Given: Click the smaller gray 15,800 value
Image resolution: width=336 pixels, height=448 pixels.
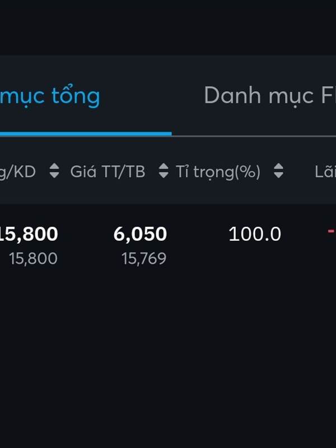Looking at the screenshot, I should pos(34,259).
